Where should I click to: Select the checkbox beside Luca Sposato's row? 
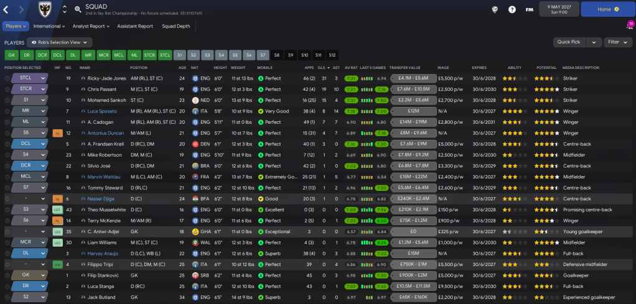pos(7,111)
